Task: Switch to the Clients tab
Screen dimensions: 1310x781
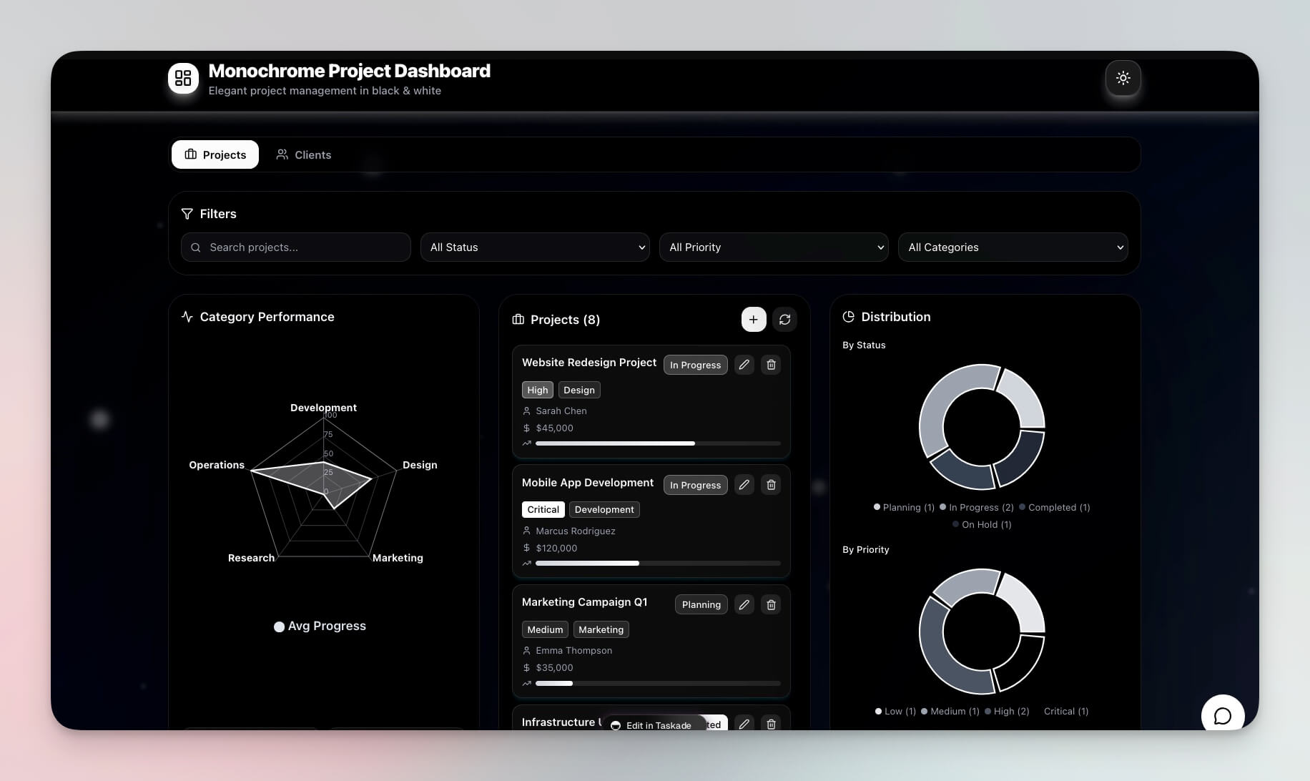Action: [x=303, y=154]
